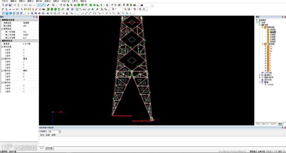Collapse the 原点位置 group
286x153 pixels.
coord(2,47)
